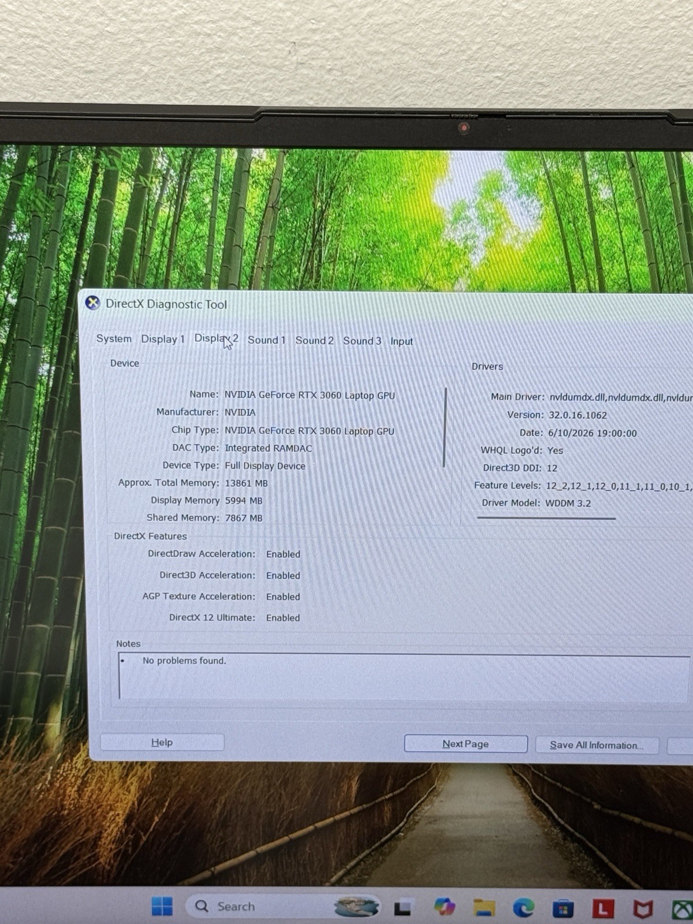Open File Explorer from the taskbar
This screenshot has height=924, width=693.
coord(484,908)
